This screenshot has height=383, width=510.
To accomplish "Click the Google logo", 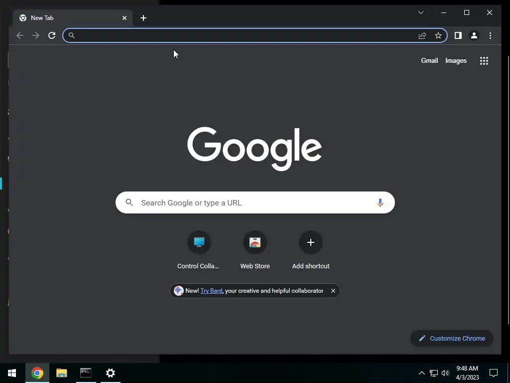I will 255,149.
